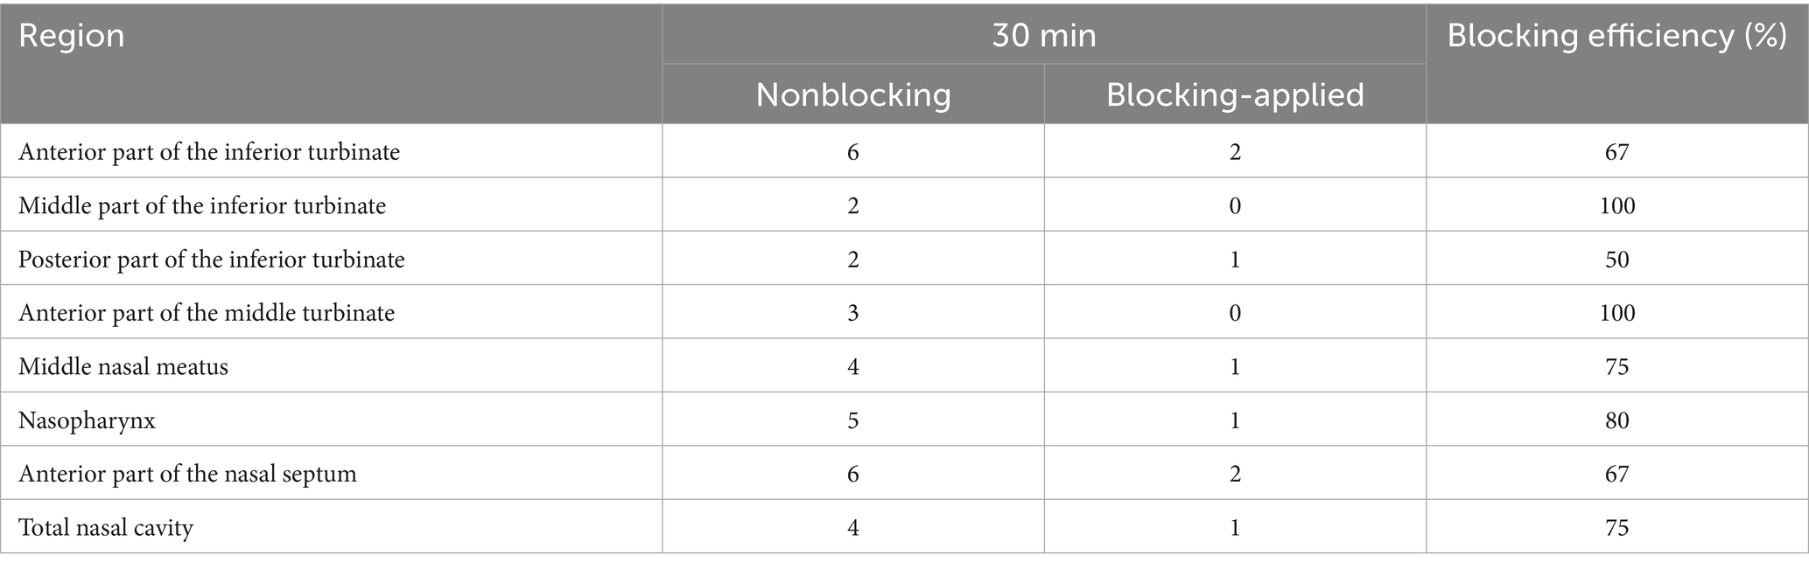Select Posterior inferior turbinate efficiency value 50

(1616, 260)
